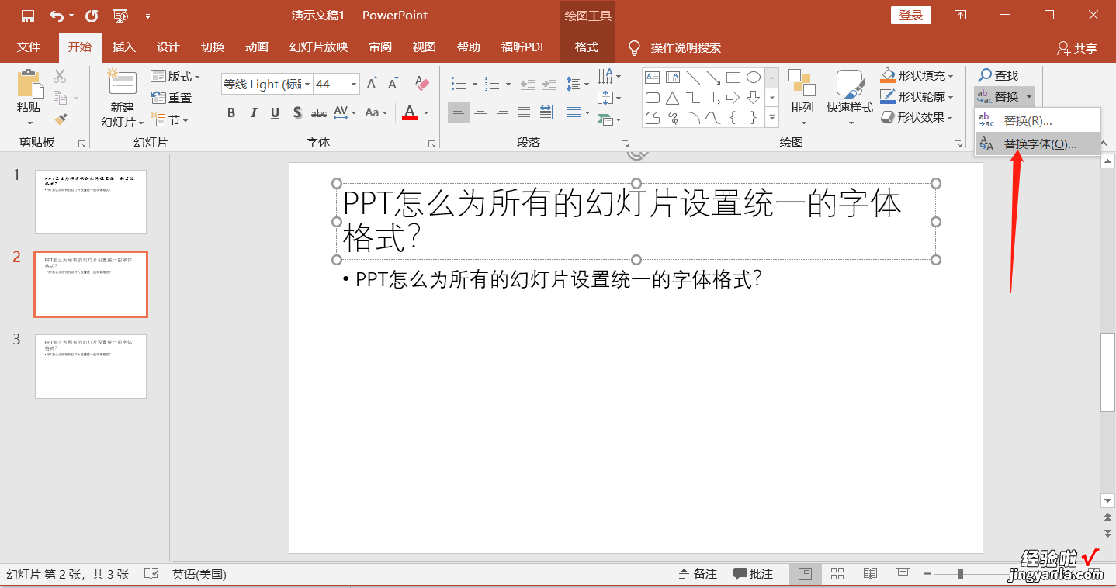Select the text box shape in gallery
The height and width of the screenshot is (588, 1116).
[x=653, y=78]
